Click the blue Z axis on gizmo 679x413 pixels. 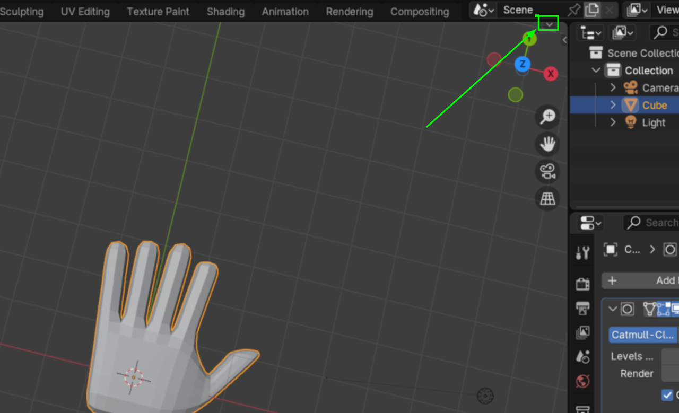(523, 64)
